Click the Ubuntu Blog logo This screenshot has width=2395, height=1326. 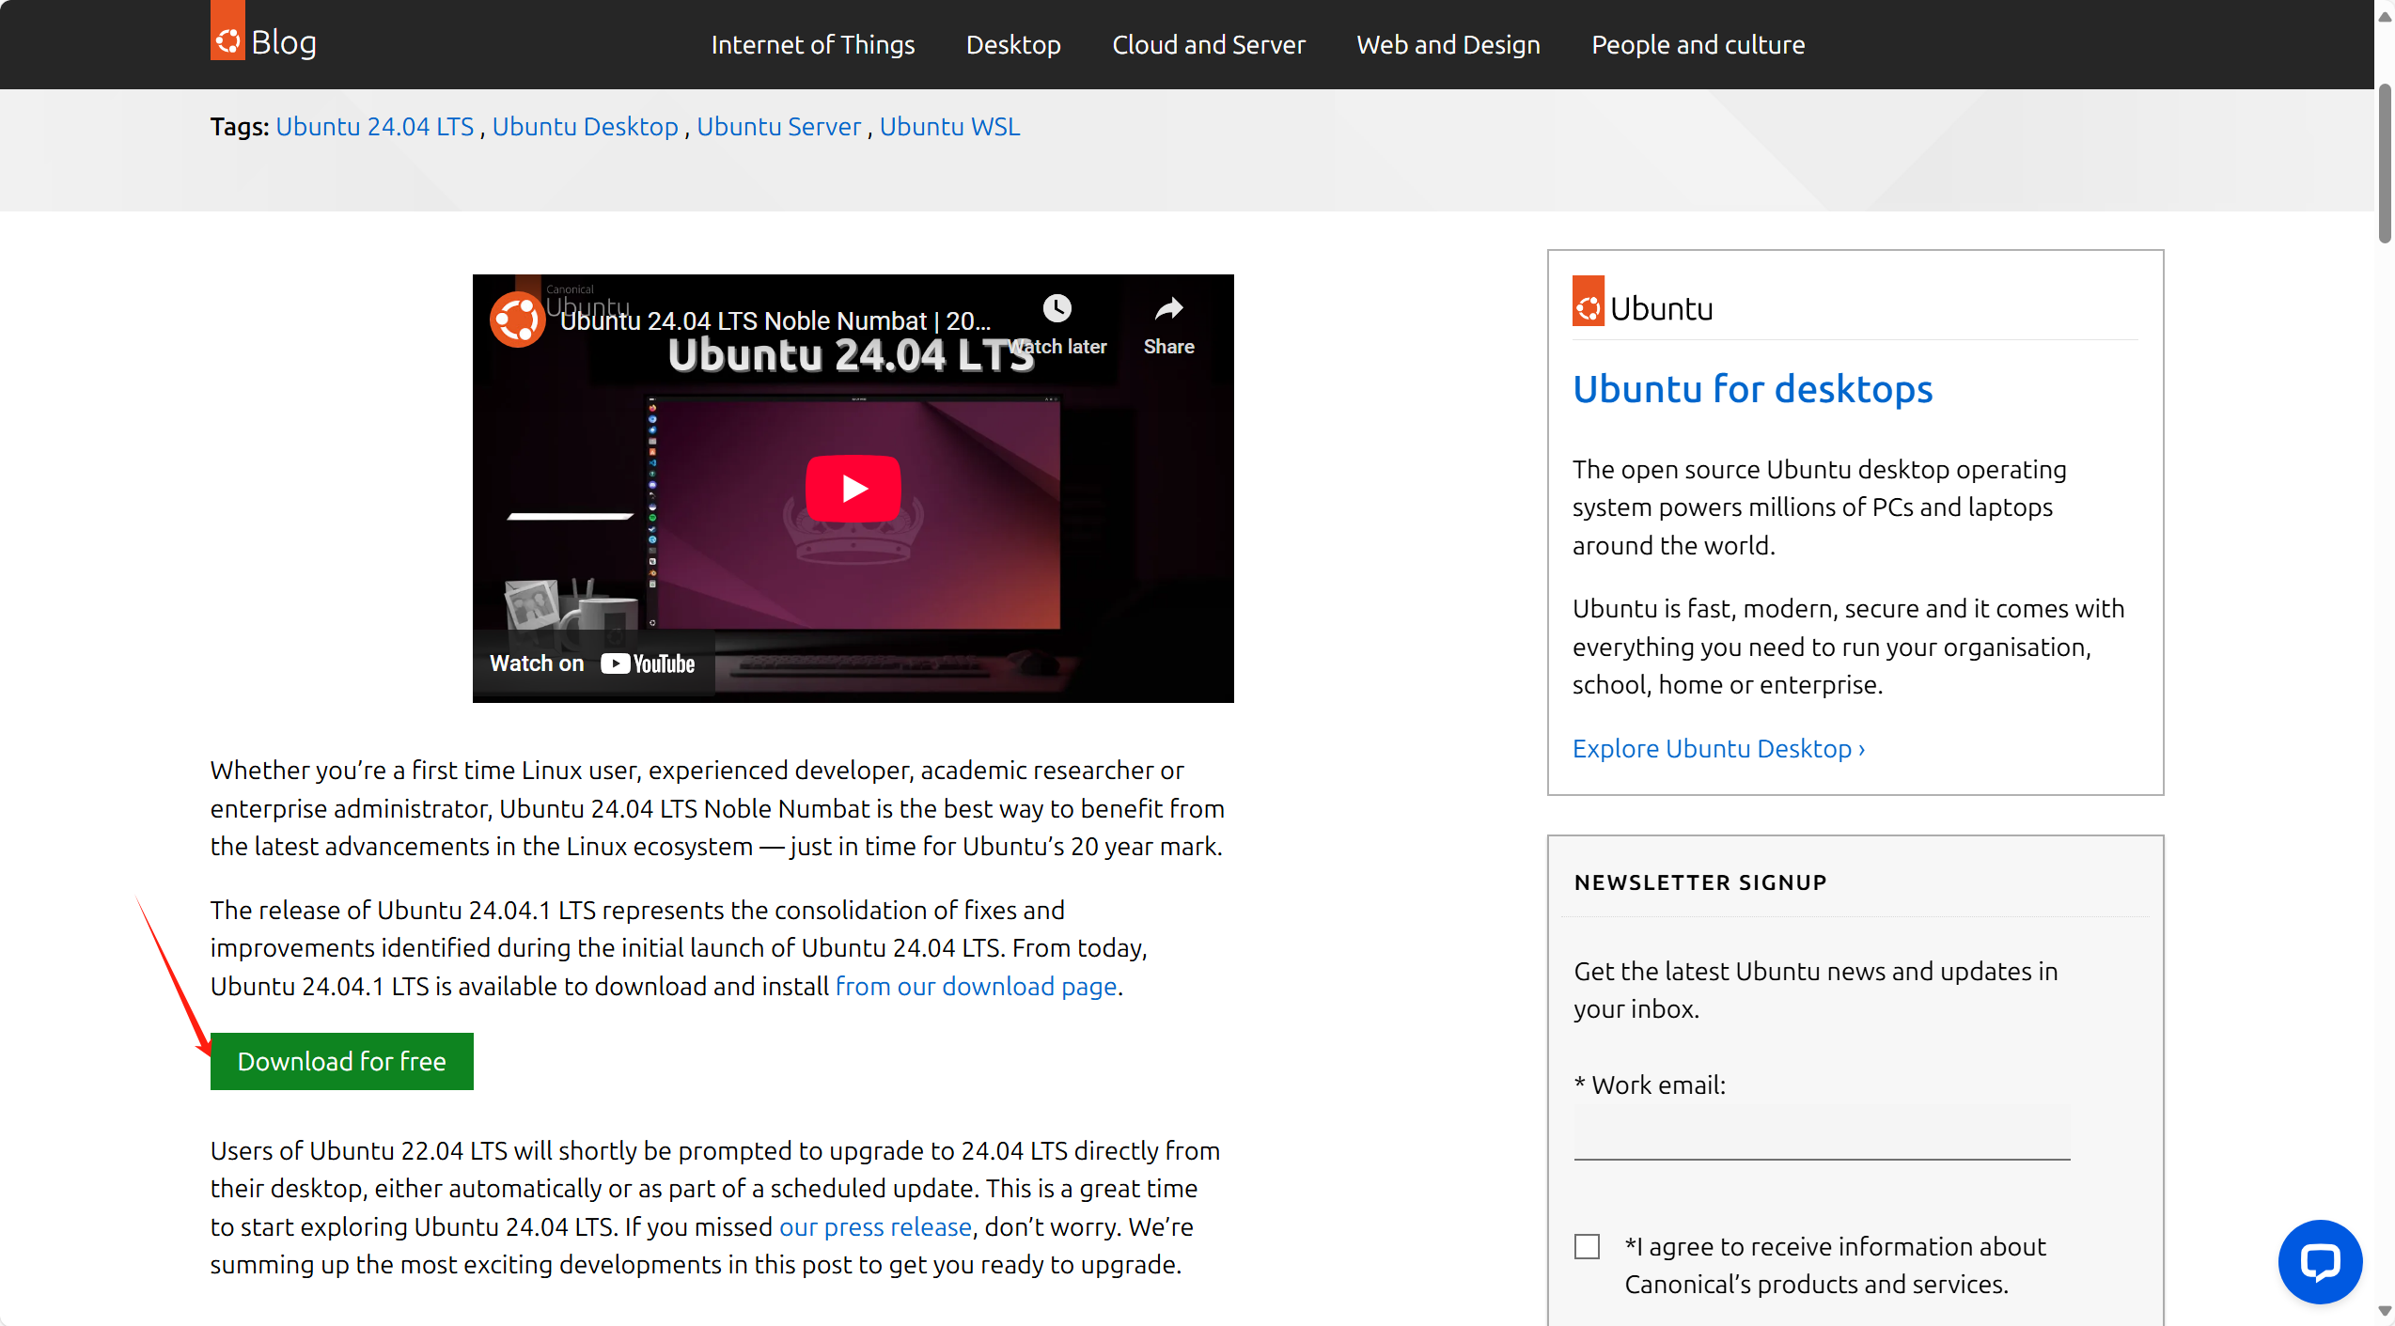point(263,38)
